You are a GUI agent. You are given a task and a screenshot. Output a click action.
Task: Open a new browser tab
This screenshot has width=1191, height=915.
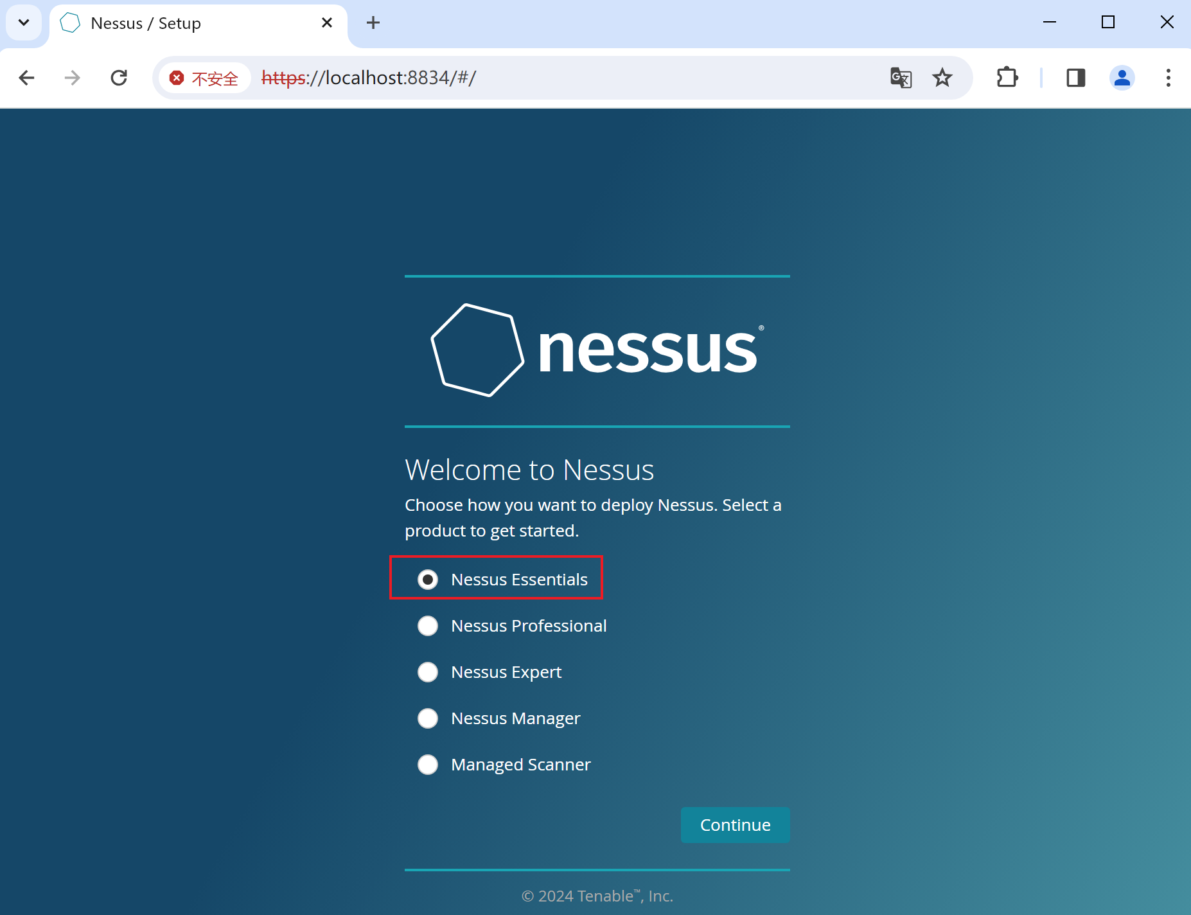[x=373, y=23]
